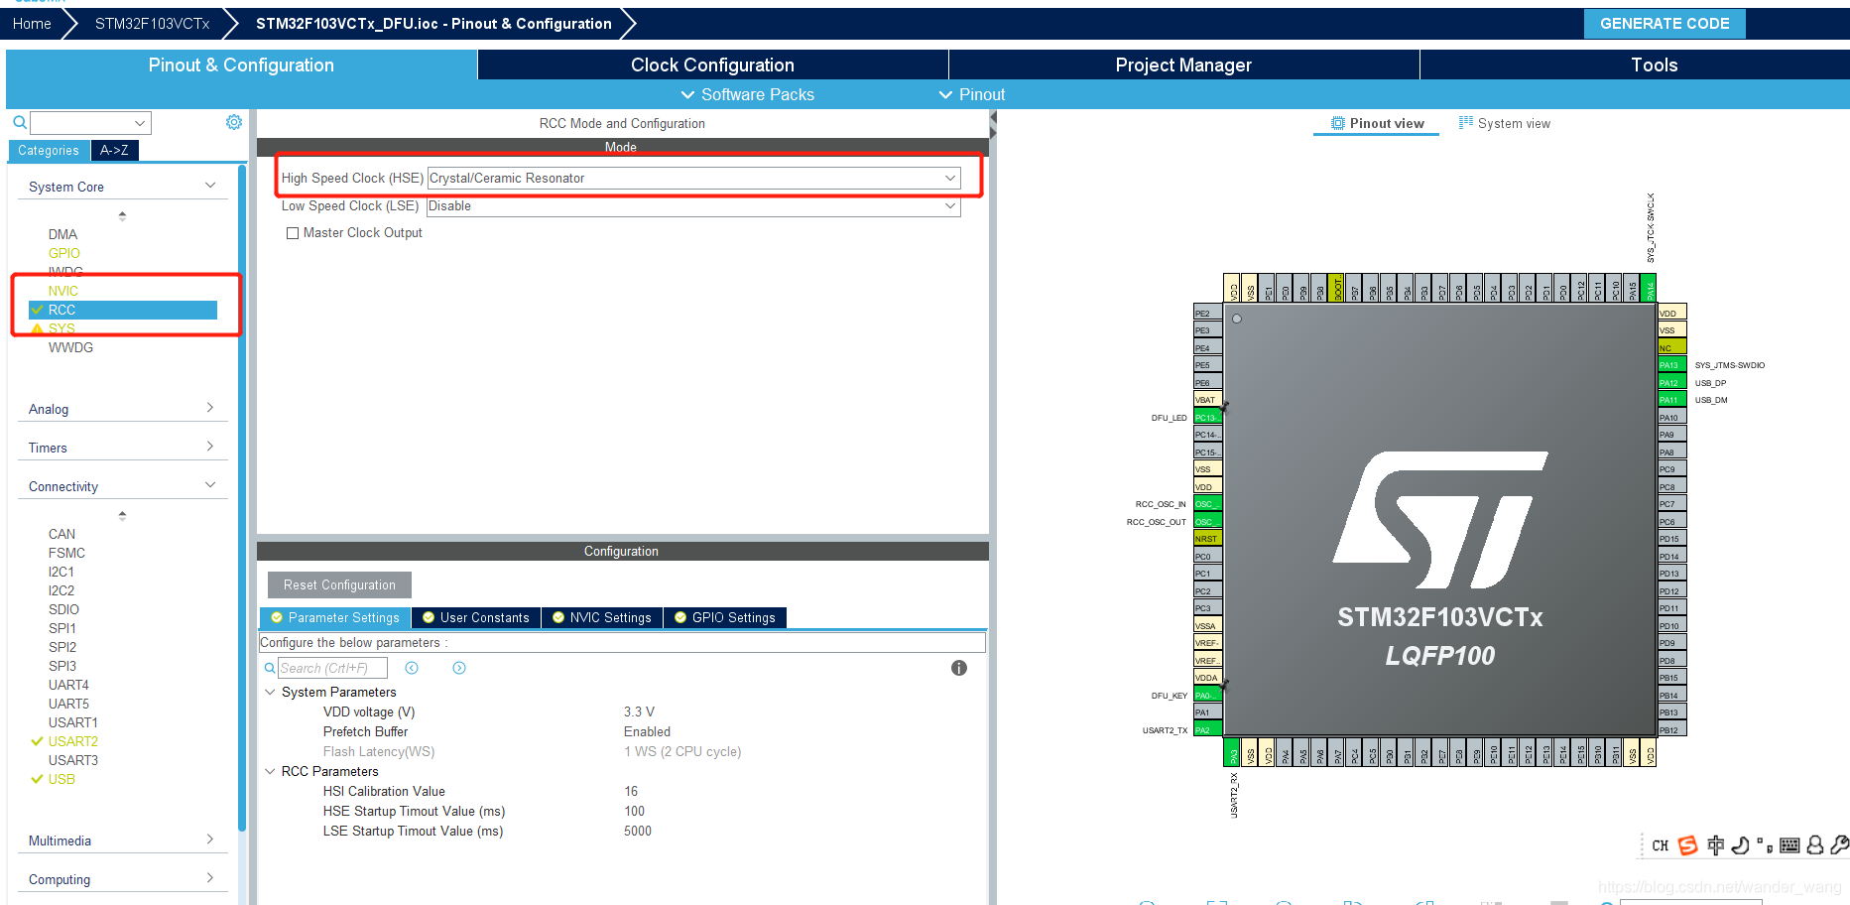Viewport: 1850px width, 905px height.
Task: Switch to System view
Action: pos(1504,123)
